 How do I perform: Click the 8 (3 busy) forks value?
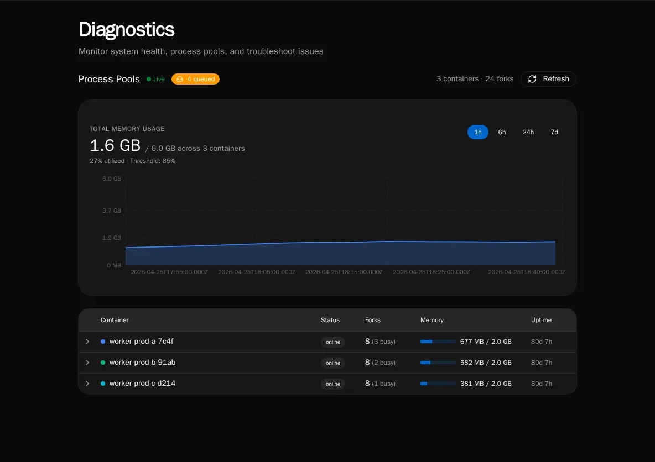(380, 342)
